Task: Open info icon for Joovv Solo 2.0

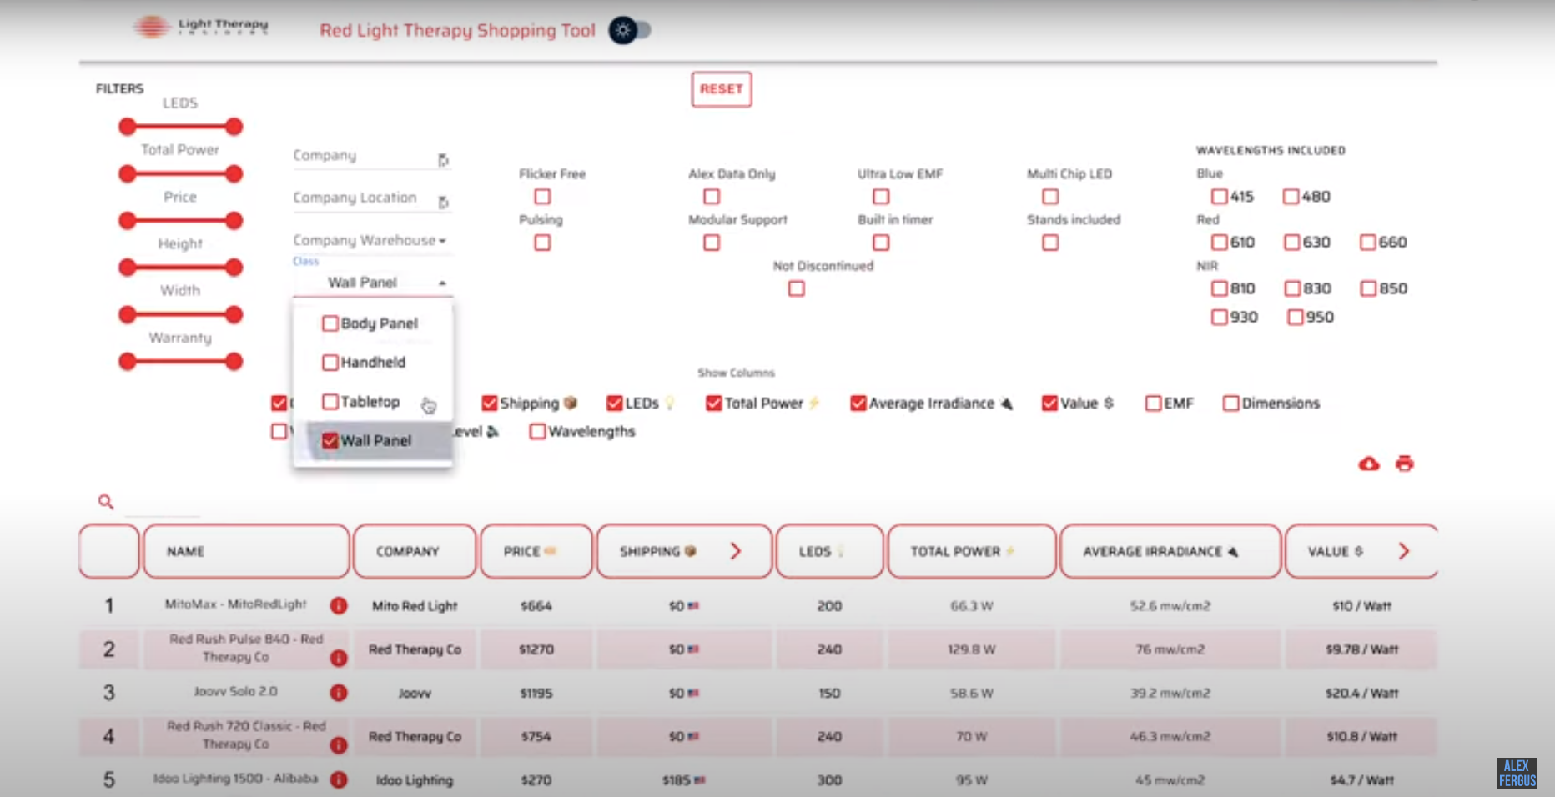Action: tap(339, 693)
